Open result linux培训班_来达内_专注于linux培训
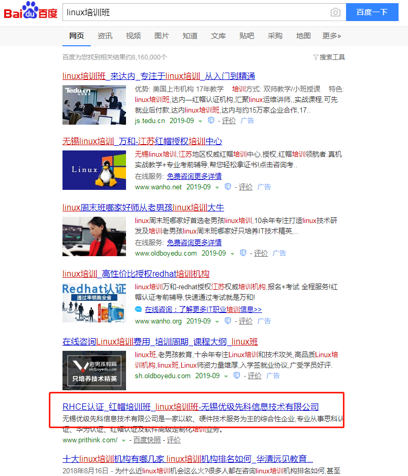Image resolution: width=408 pixels, height=476 pixels. (x=159, y=76)
